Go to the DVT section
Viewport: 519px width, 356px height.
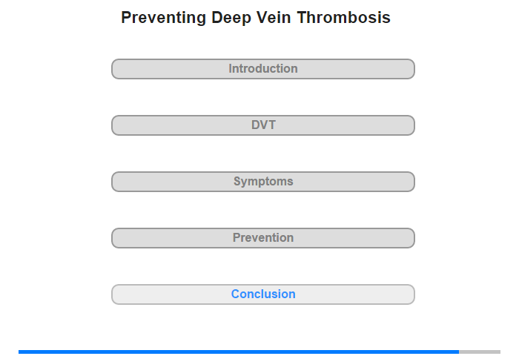[263, 125]
